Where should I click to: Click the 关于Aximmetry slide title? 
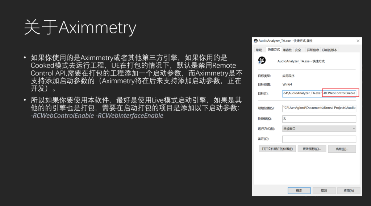(x=80, y=28)
